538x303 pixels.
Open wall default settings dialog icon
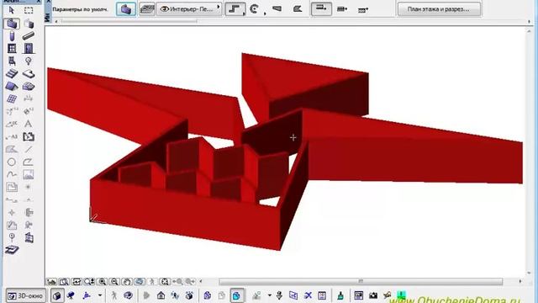[126, 9]
